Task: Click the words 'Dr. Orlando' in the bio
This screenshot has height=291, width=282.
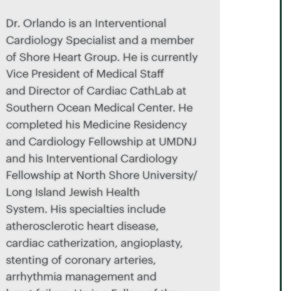Action: (35, 23)
